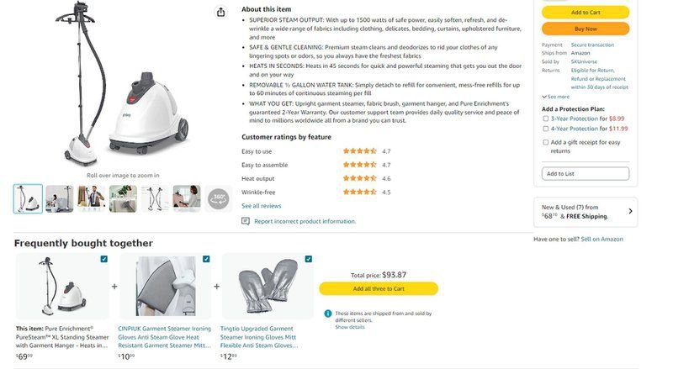Open the See all reviews link
Screen dimensions: 673x369
(261, 206)
